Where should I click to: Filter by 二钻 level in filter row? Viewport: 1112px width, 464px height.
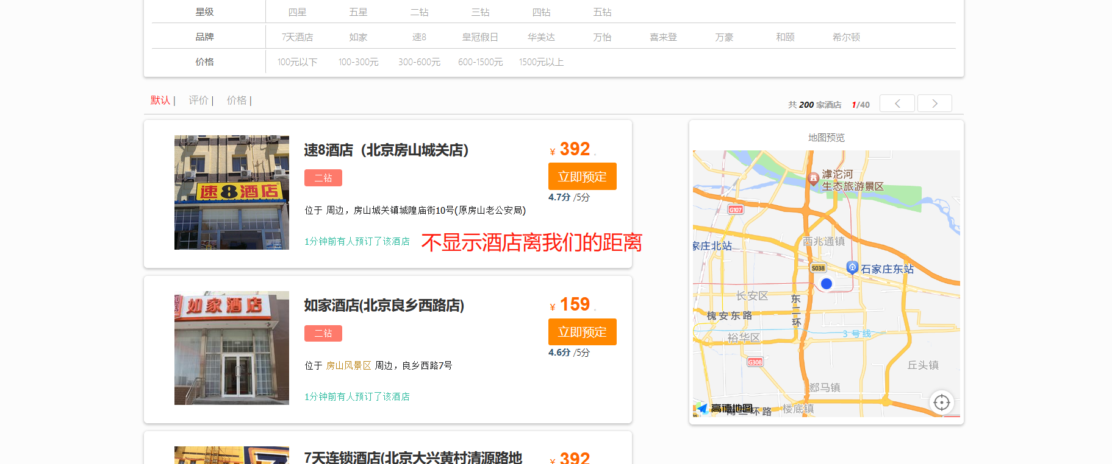(420, 12)
